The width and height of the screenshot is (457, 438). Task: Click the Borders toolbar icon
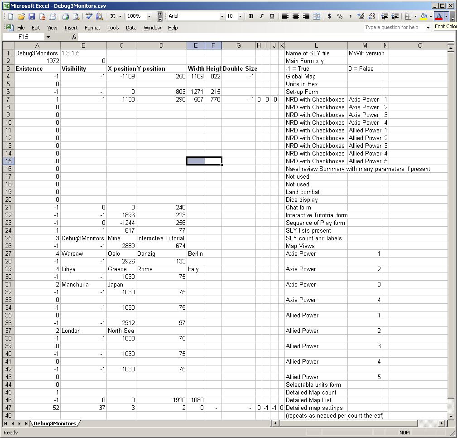click(408, 16)
